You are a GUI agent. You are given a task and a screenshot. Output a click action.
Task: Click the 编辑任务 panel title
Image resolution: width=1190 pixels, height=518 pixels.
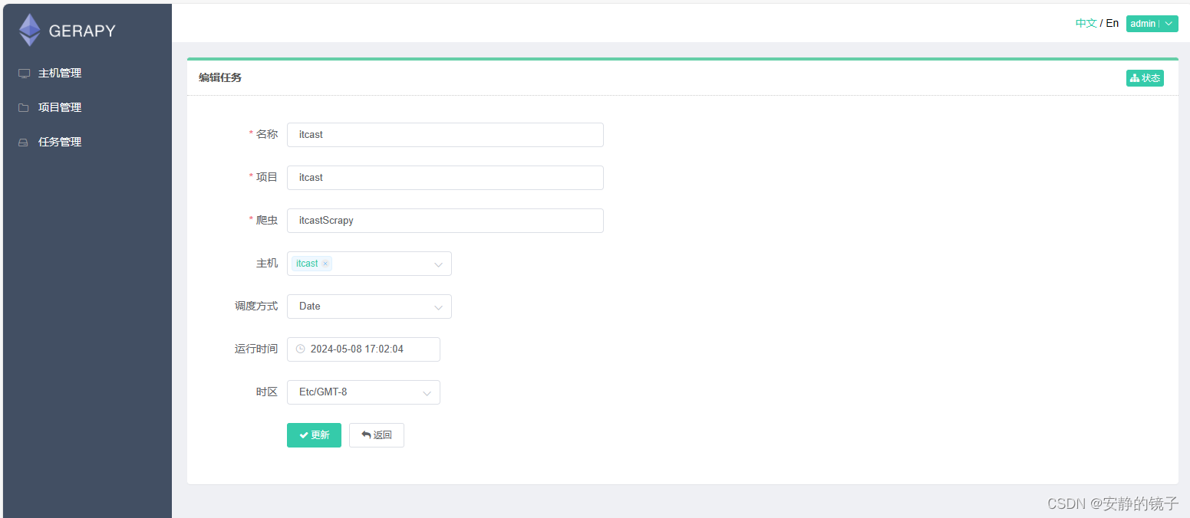[x=220, y=77]
